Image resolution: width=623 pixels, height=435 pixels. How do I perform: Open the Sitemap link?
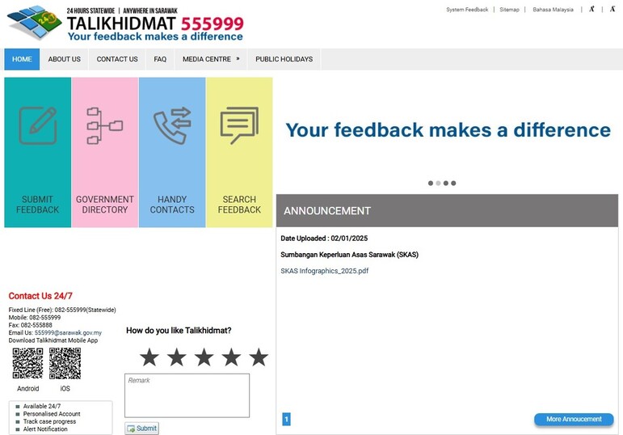click(509, 10)
